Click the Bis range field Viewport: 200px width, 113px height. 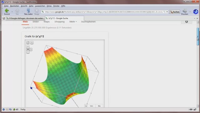click(x=99, y=106)
